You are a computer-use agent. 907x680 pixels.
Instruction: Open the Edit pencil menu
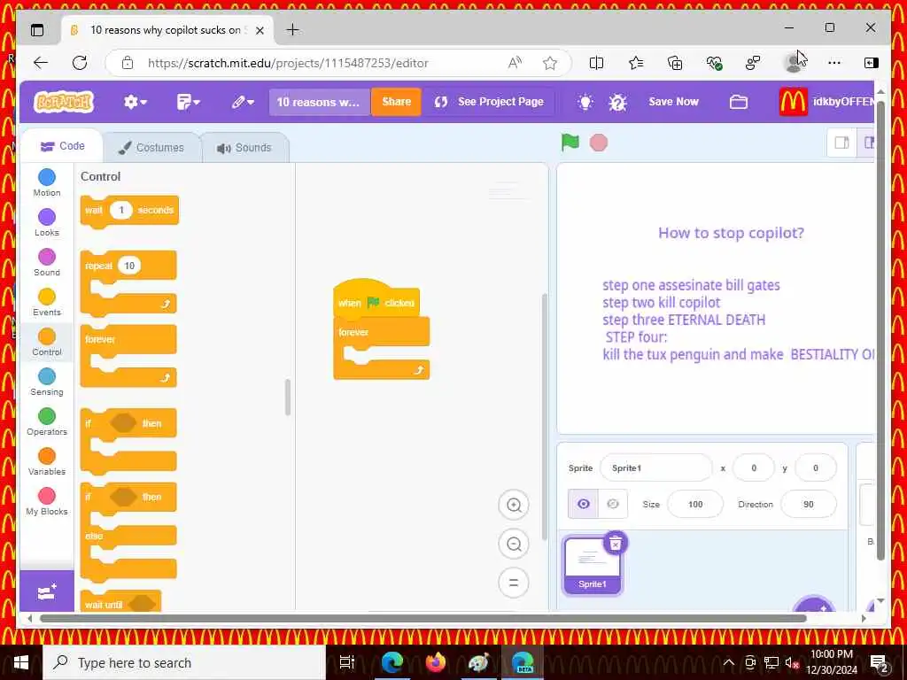point(243,103)
